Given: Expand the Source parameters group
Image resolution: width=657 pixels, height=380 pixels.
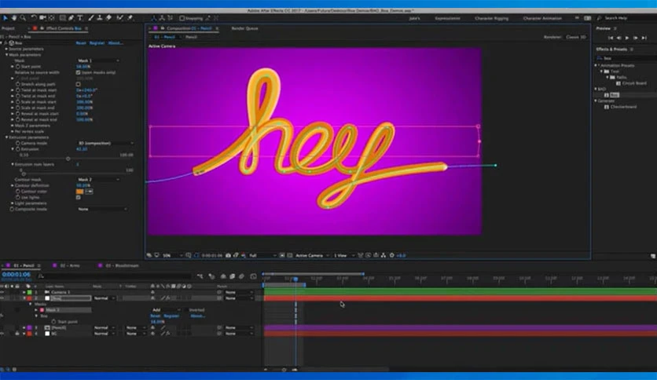Looking at the screenshot, I should point(7,49).
